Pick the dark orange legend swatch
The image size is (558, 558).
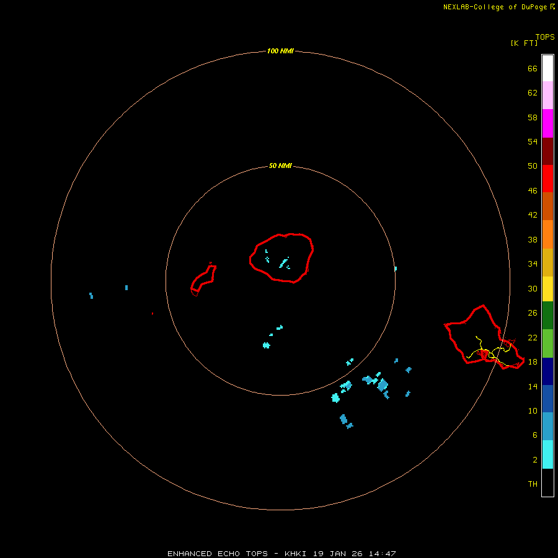click(547, 206)
